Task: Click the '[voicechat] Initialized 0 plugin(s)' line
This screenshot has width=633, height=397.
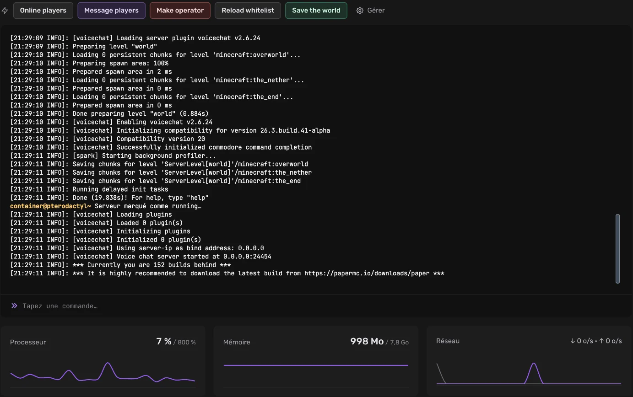Action: (x=106, y=240)
